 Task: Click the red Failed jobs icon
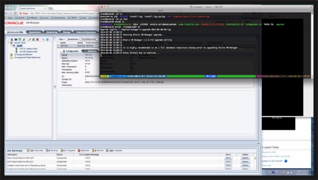(79, 151)
